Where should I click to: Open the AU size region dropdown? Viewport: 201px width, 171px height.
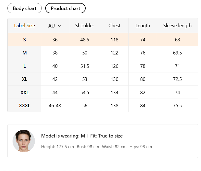tap(55, 26)
